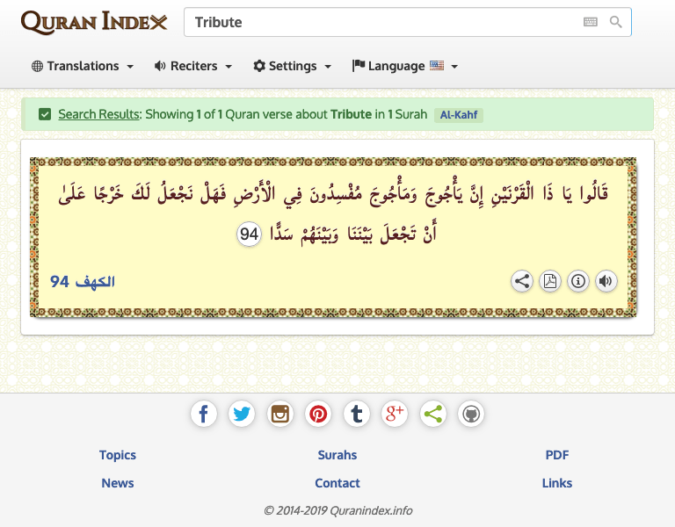The image size is (675, 527).
Task: Open the GitHub icon in the footer
Action: tap(471, 414)
